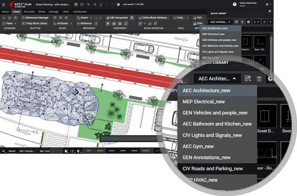Click the Block Library help question icon
The height and width of the screenshot is (196, 297).
coord(271,22)
